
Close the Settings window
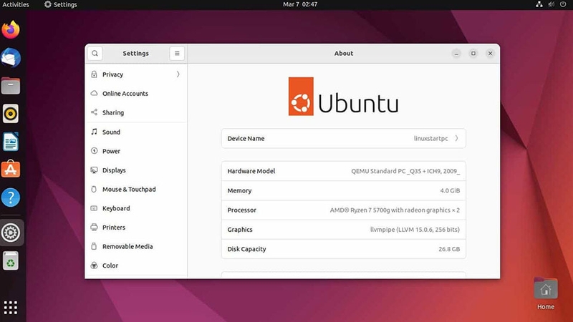[x=491, y=54]
